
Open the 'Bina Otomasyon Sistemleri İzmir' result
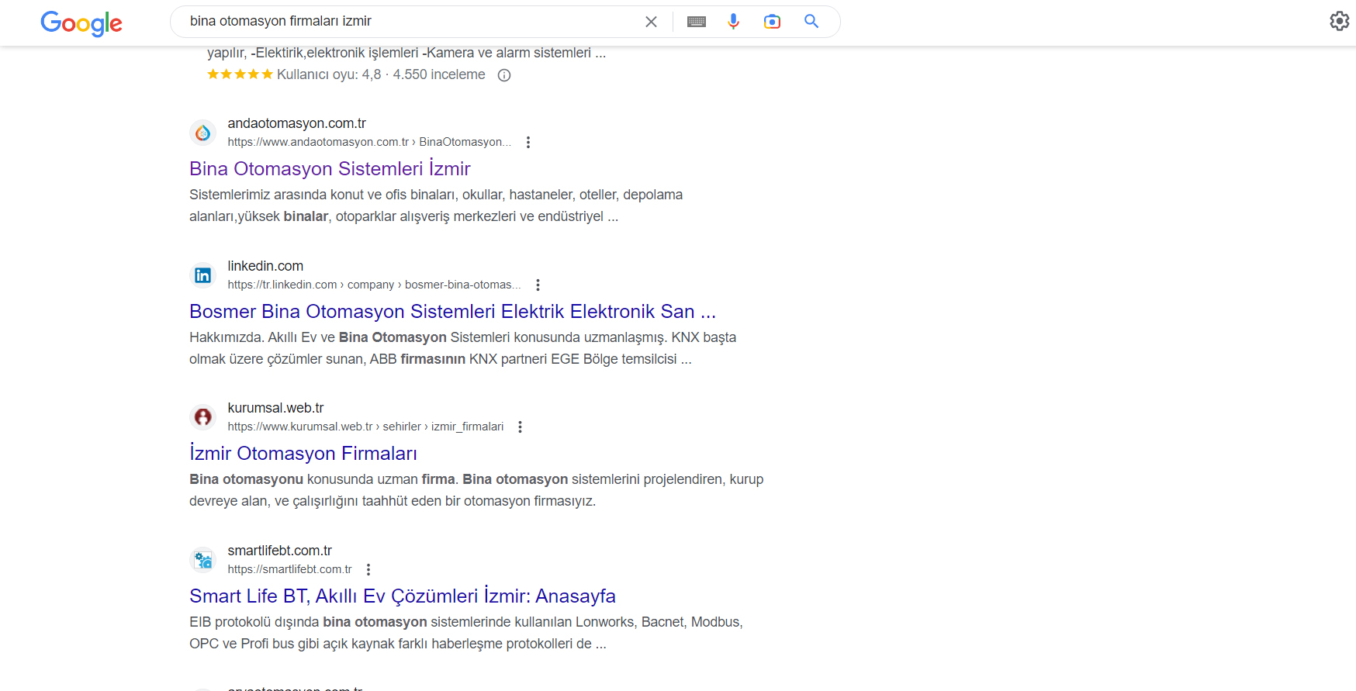330,168
